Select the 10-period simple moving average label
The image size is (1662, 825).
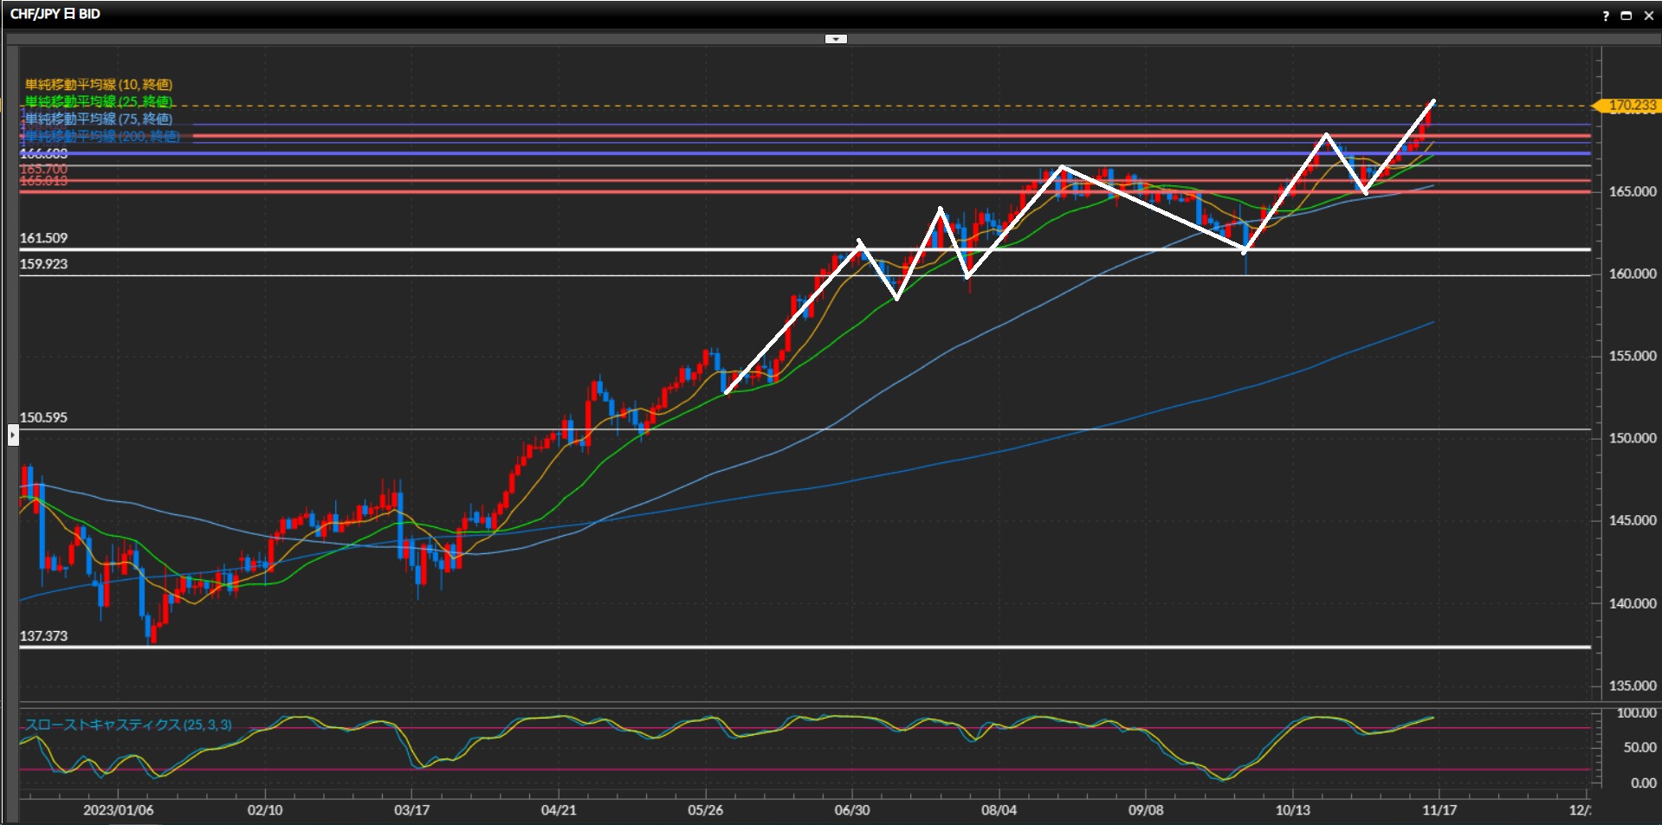98,85
